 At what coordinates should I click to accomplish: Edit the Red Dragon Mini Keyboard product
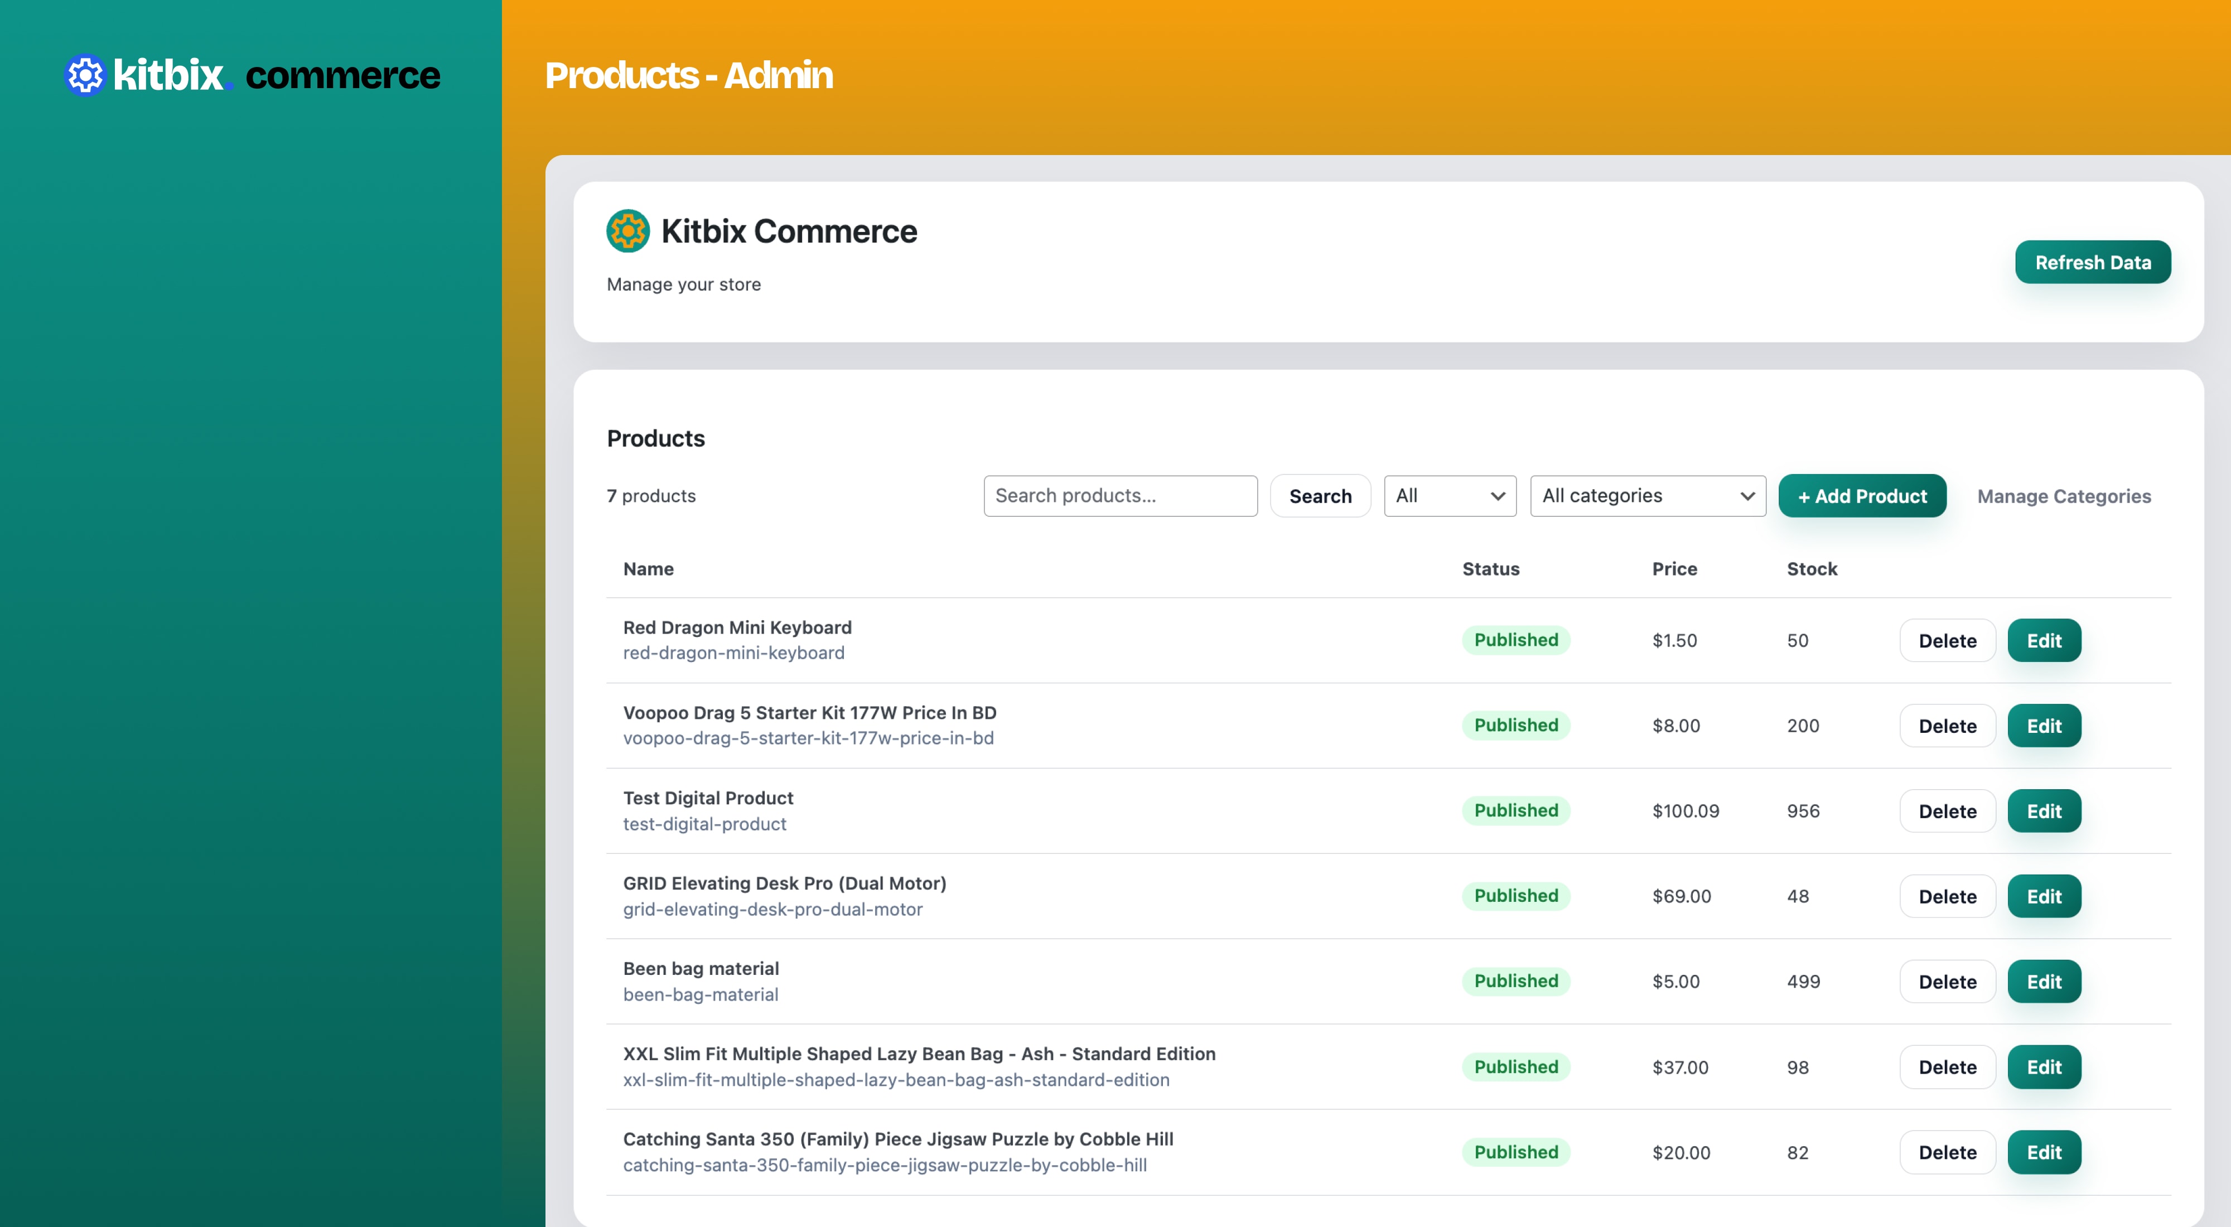tap(2043, 641)
